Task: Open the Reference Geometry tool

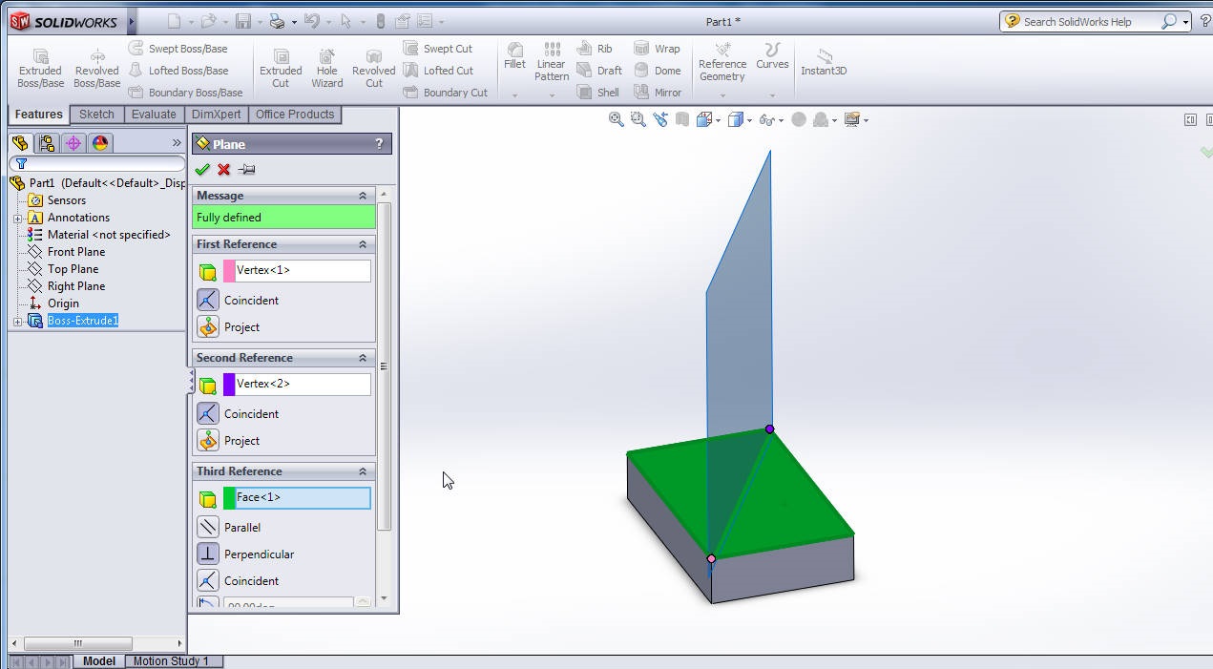Action: coord(722,63)
